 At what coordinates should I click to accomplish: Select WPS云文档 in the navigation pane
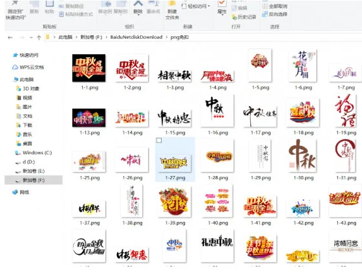(28, 67)
